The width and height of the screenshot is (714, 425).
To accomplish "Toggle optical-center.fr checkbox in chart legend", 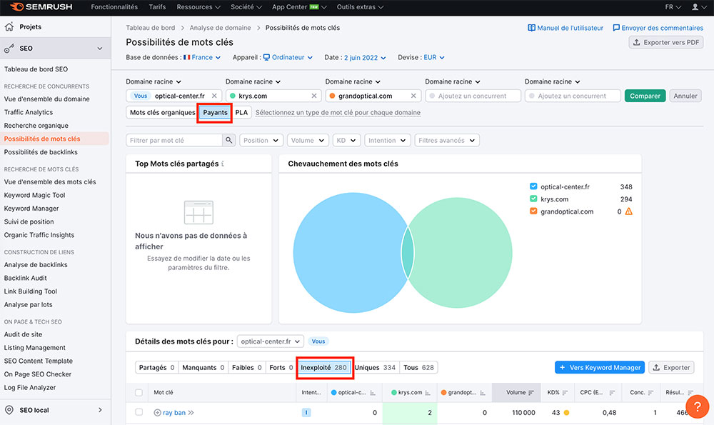I will (533, 186).
